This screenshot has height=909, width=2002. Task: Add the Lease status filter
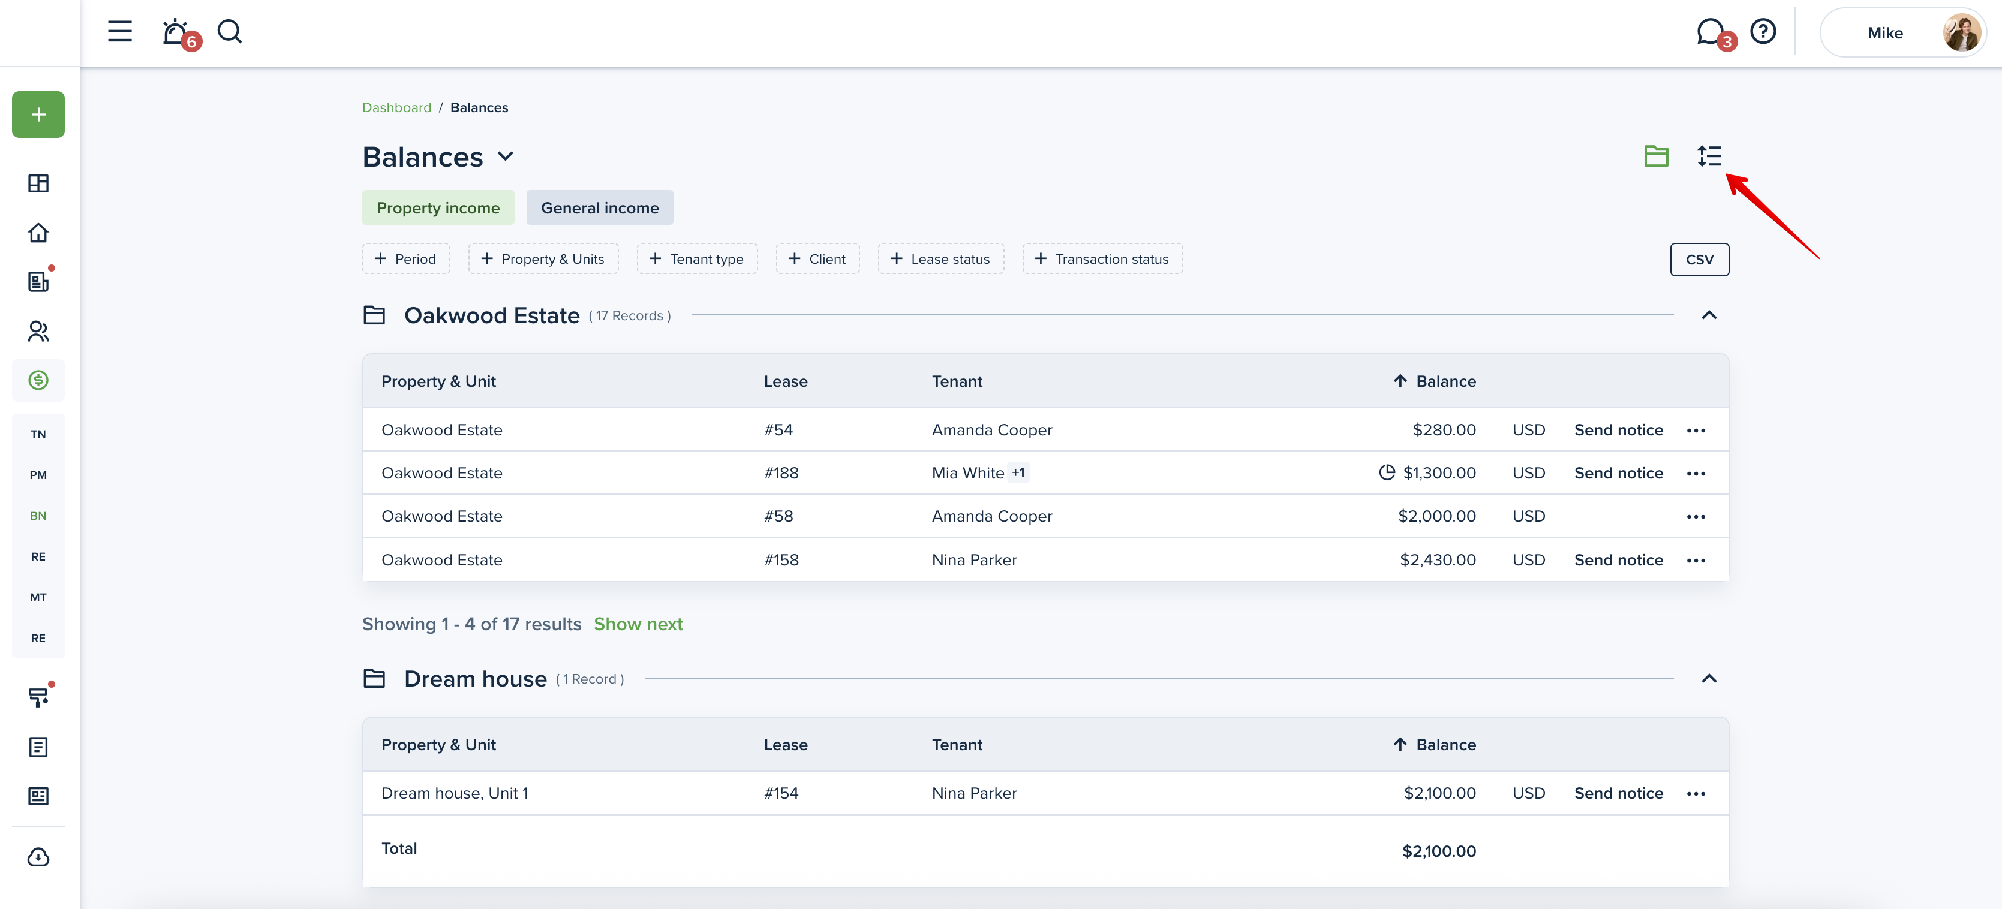tap(940, 258)
